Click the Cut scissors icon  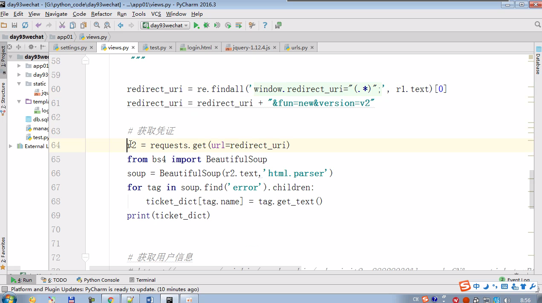click(x=62, y=26)
